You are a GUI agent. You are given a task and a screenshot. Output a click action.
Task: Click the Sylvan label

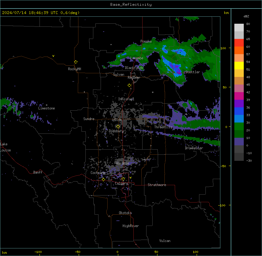tap(119, 74)
